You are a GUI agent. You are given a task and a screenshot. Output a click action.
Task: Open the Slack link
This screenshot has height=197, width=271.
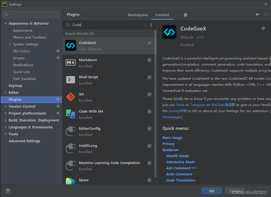click(x=180, y=105)
